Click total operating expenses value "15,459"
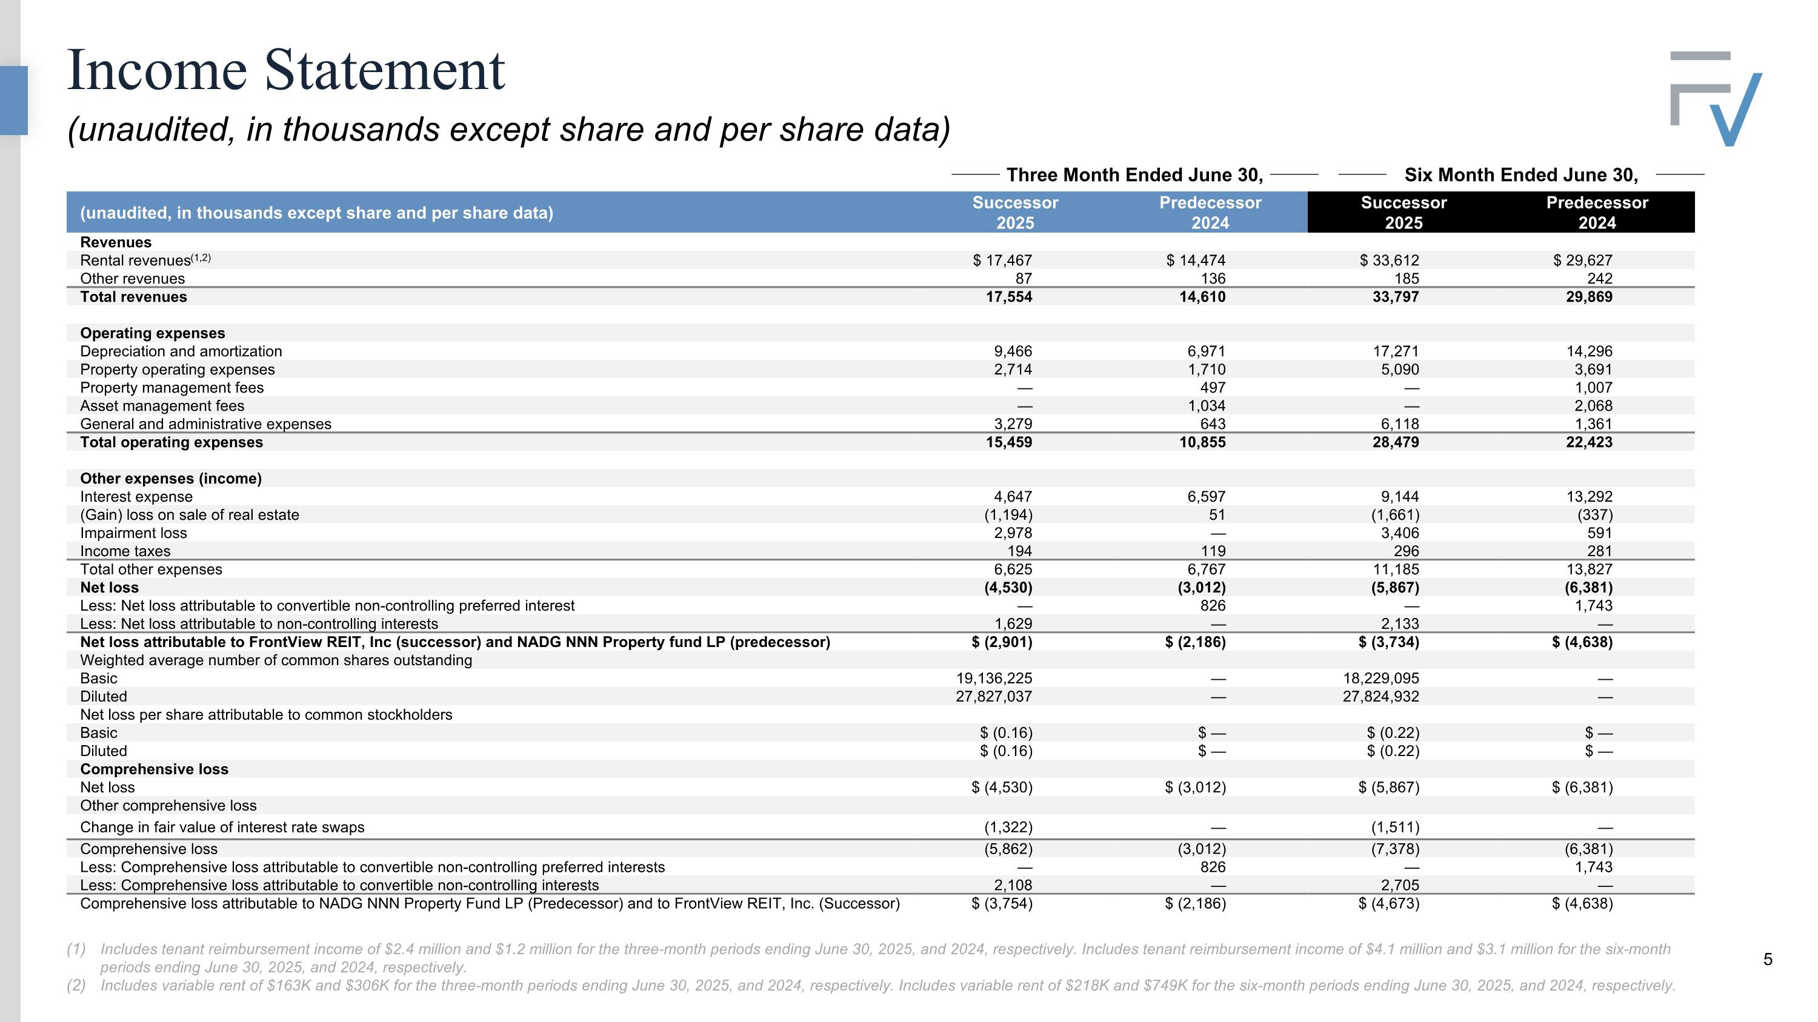Image resolution: width=1818 pixels, height=1022 pixels. (x=1008, y=442)
